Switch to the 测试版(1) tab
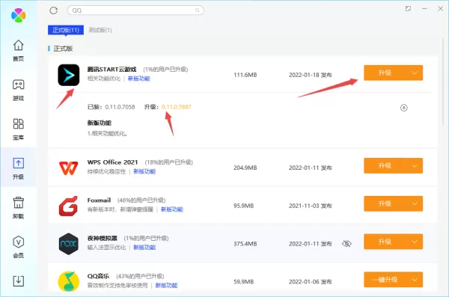The image size is (449, 297). click(x=100, y=30)
